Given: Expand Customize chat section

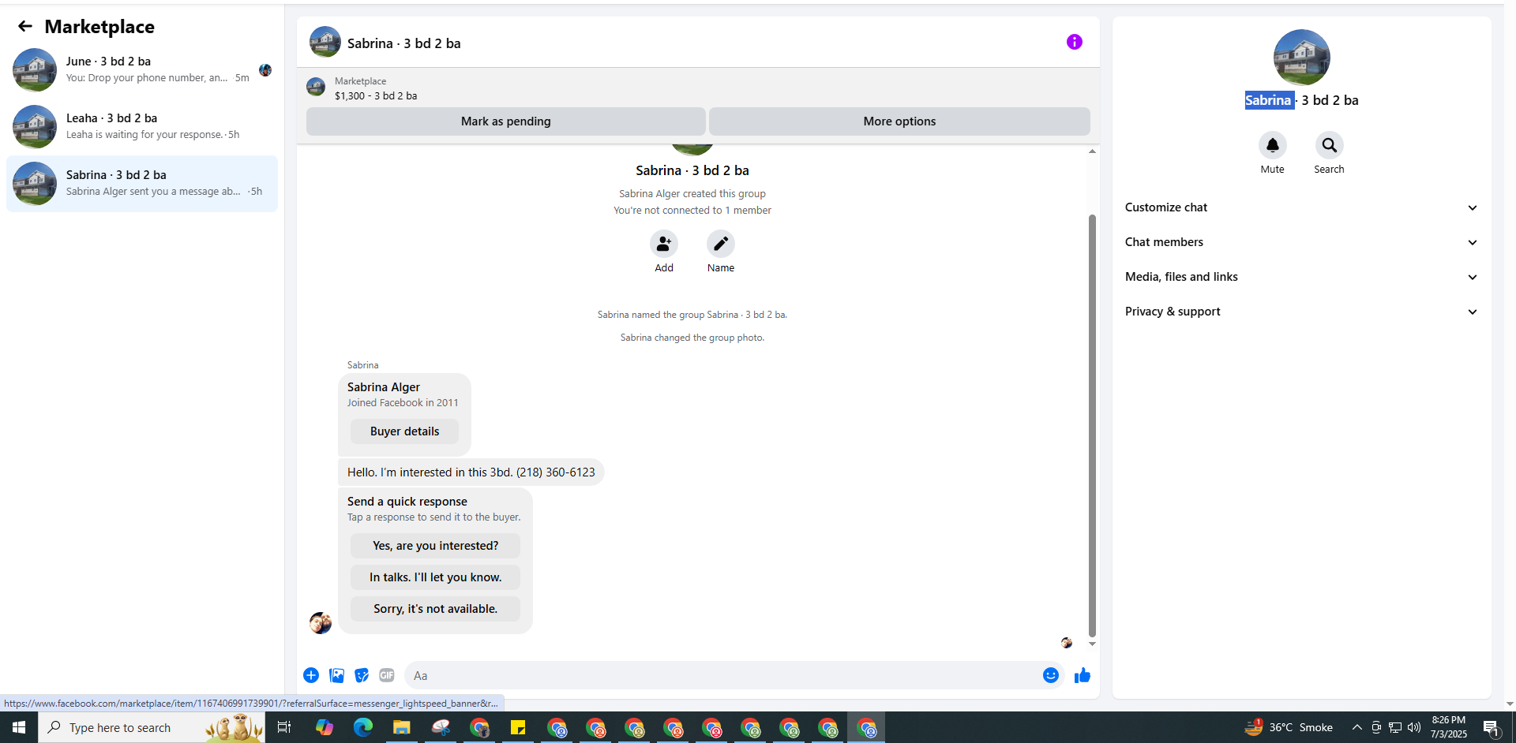Looking at the screenshot, I should click(x=1301, y=207).
